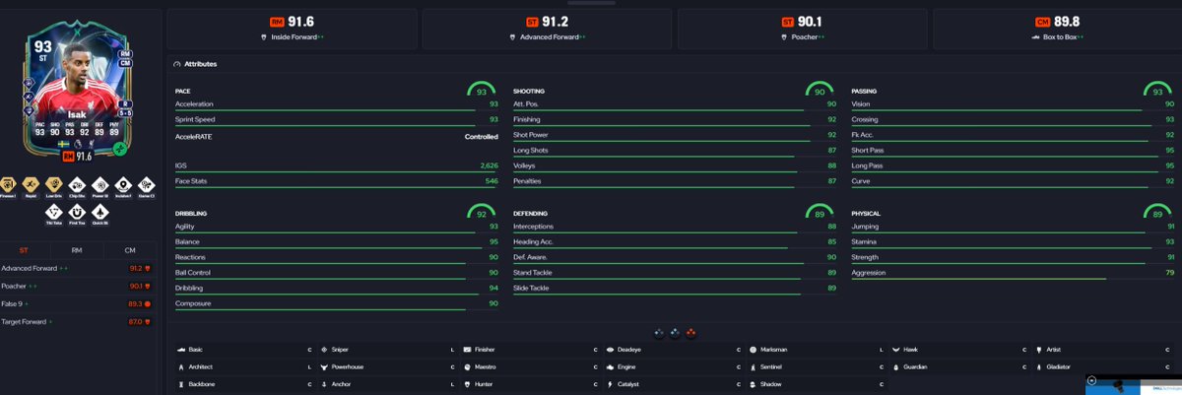Select the Backbone chemistry style
Viewport: 1182px width, 395px height.
[x=242, y=383]
